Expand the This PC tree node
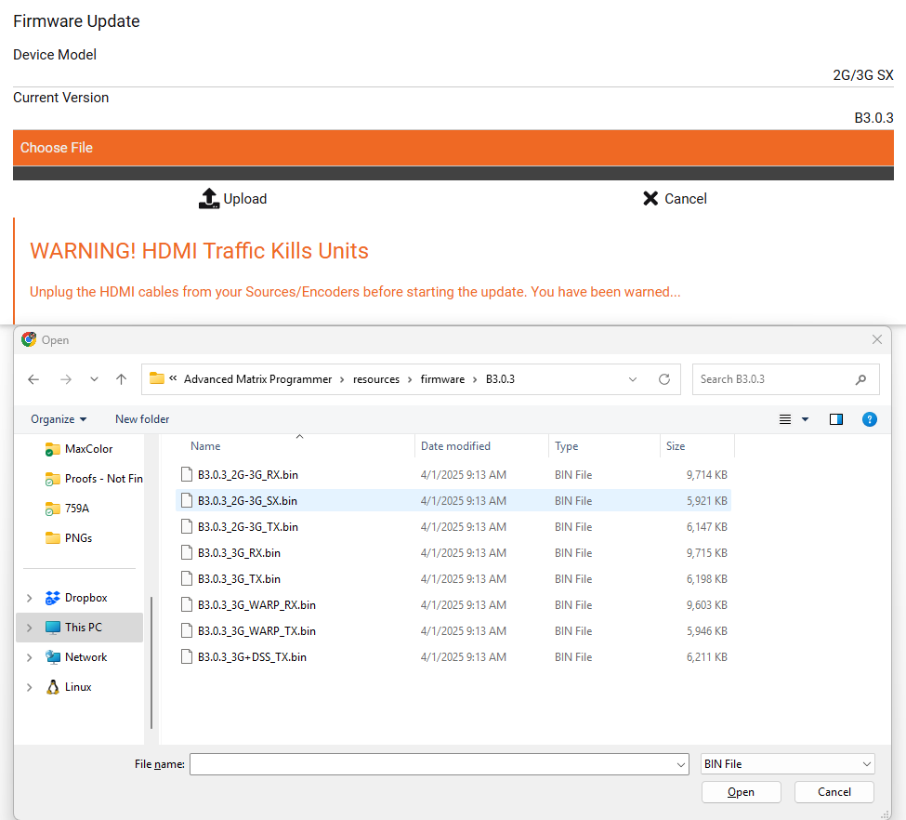 pyautogui.click(x=30, y=628)
